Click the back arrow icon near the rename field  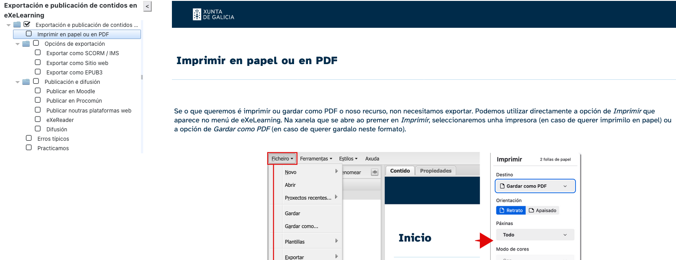375,172
